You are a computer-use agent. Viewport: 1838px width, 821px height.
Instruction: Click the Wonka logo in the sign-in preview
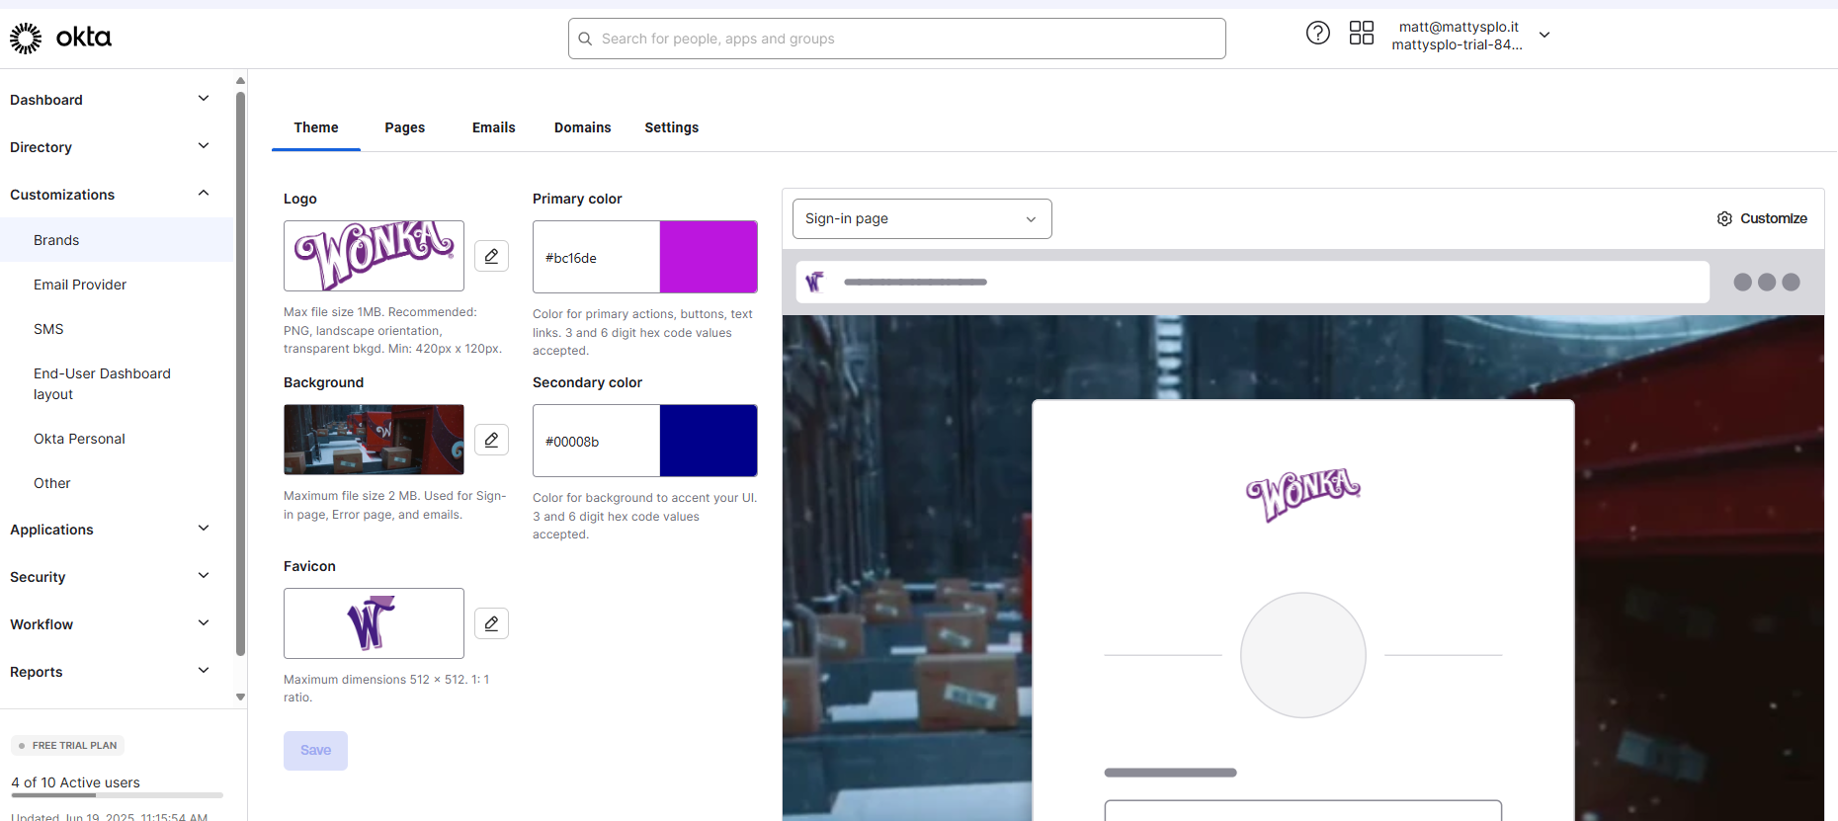coord(1303,494)
